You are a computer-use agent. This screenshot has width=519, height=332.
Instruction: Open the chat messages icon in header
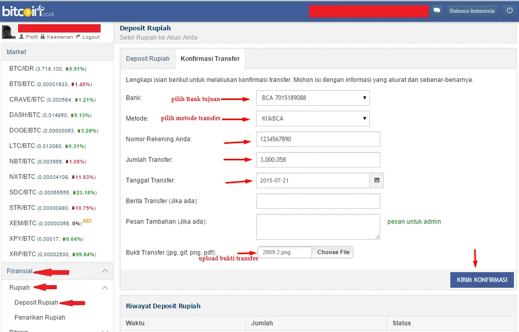tap(437, 11)
